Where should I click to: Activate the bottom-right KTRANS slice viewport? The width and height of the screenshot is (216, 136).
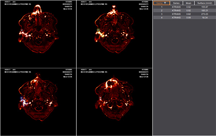pyautogui.click(x=114, y=102)
